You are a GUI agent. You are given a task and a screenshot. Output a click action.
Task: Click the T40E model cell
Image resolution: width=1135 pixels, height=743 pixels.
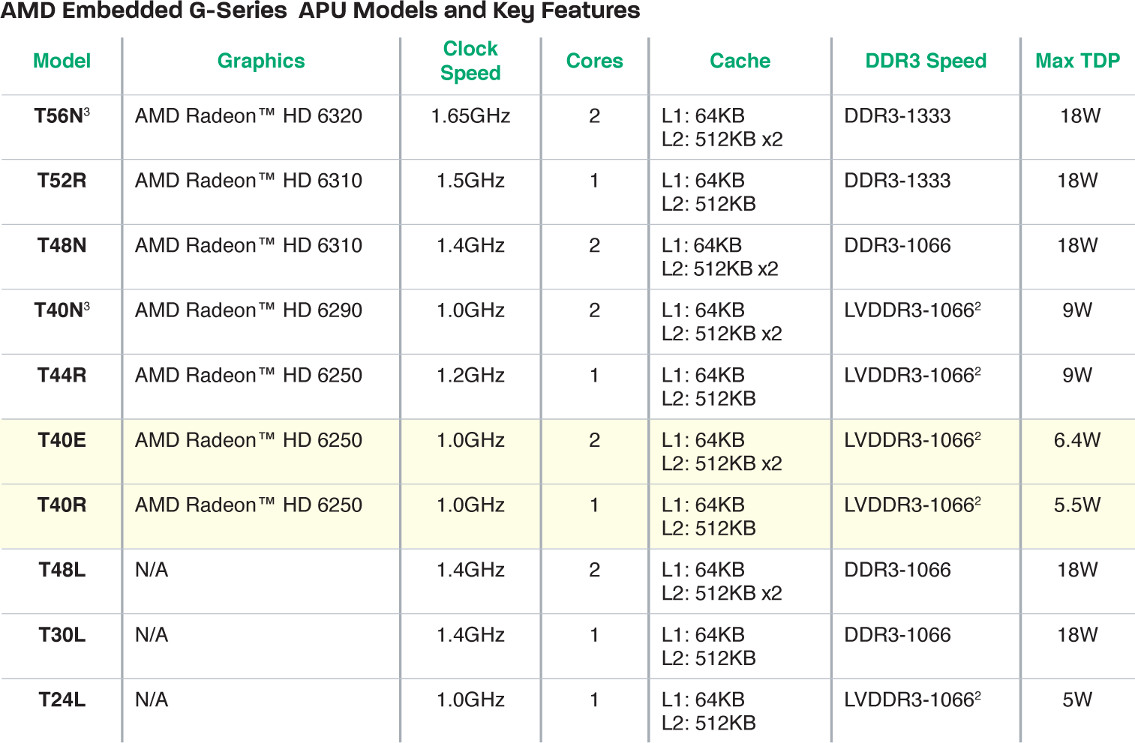(62, 440)
